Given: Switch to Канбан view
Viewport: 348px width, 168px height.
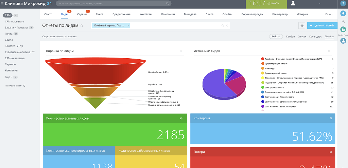Looking at the screenshot, I should (291, 37).
